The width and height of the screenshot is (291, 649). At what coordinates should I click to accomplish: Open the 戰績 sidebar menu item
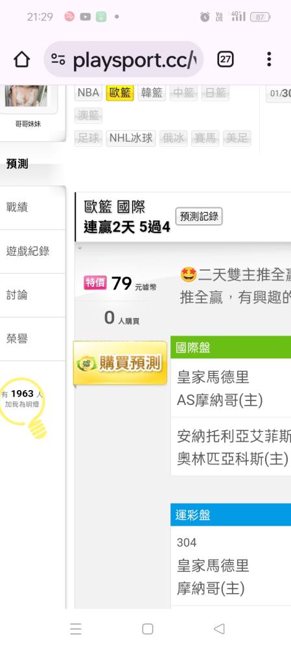click(32, 208)
